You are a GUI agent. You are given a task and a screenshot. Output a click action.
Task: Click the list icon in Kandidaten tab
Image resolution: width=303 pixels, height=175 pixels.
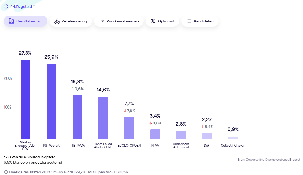click(x=189, y=21)
